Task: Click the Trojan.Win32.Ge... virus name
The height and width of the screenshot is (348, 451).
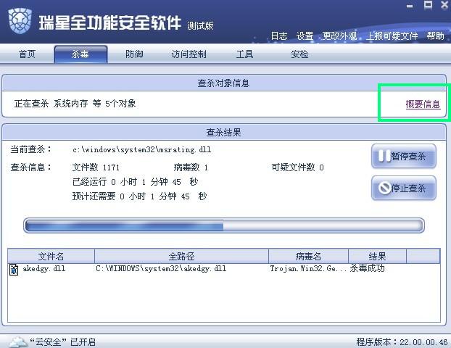Action: [x=308, y=269]
